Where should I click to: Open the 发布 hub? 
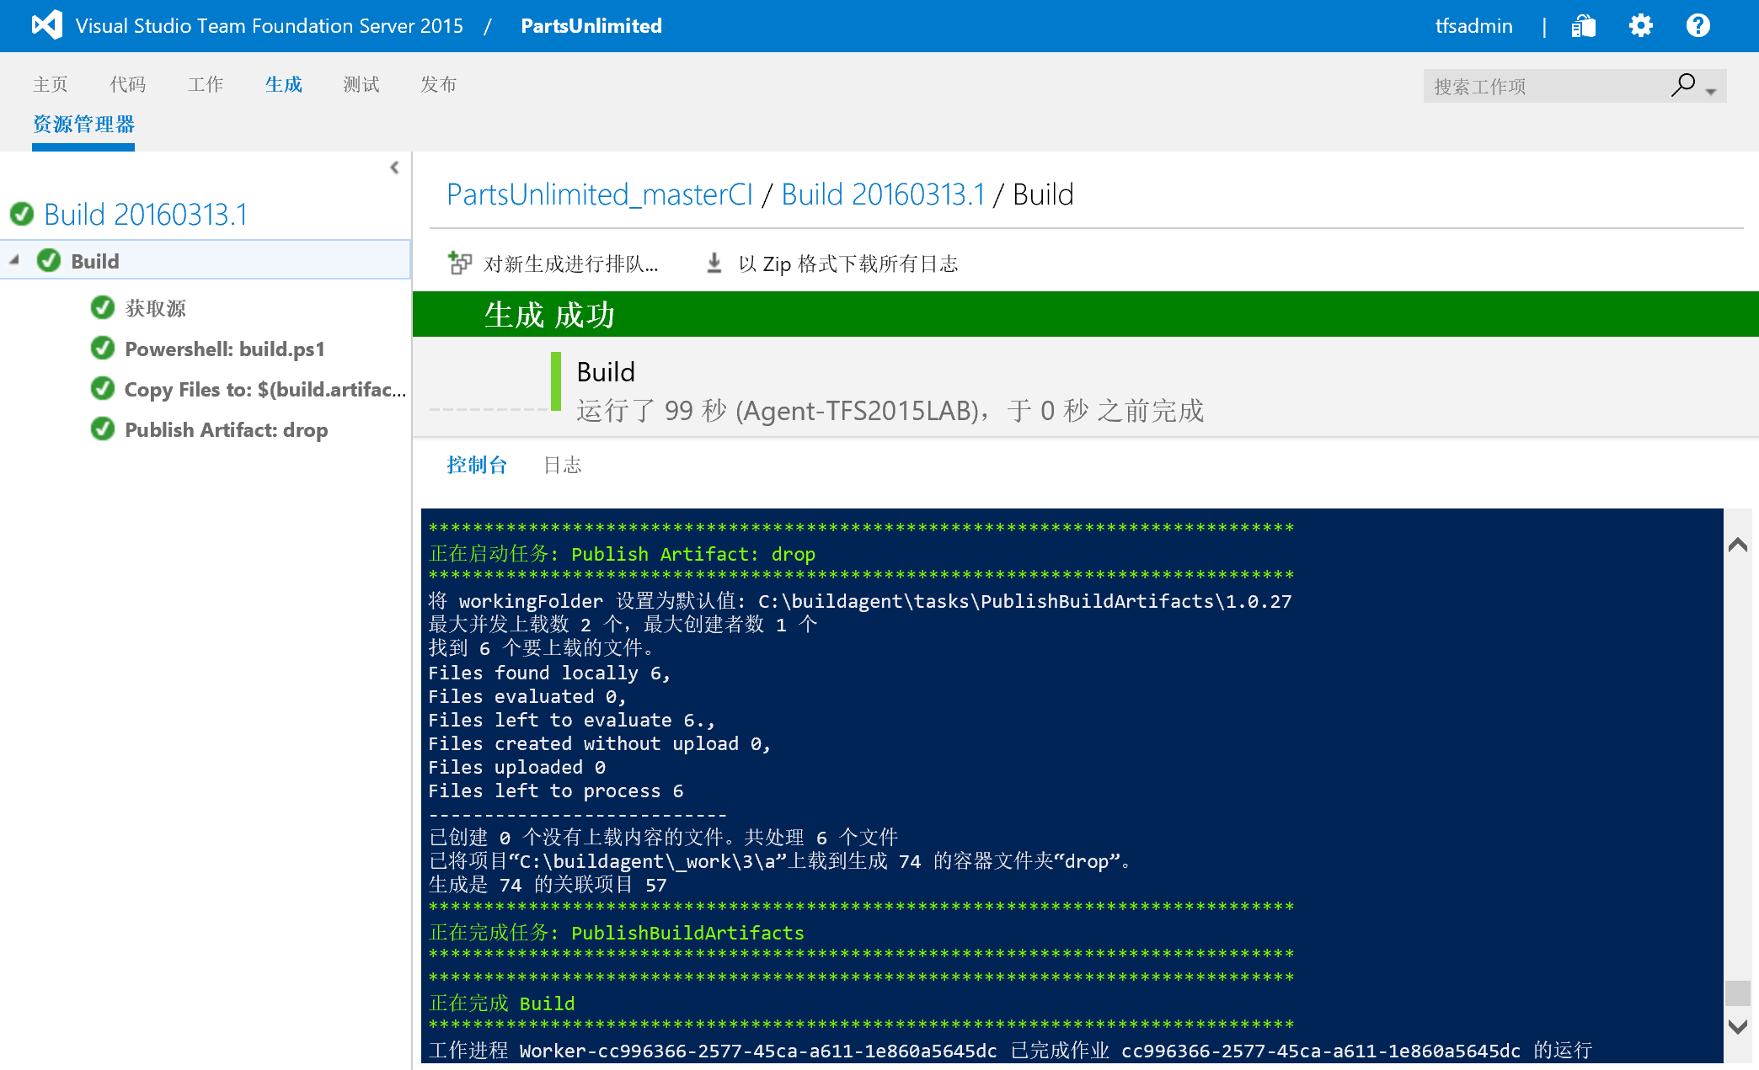click(439, 84)
